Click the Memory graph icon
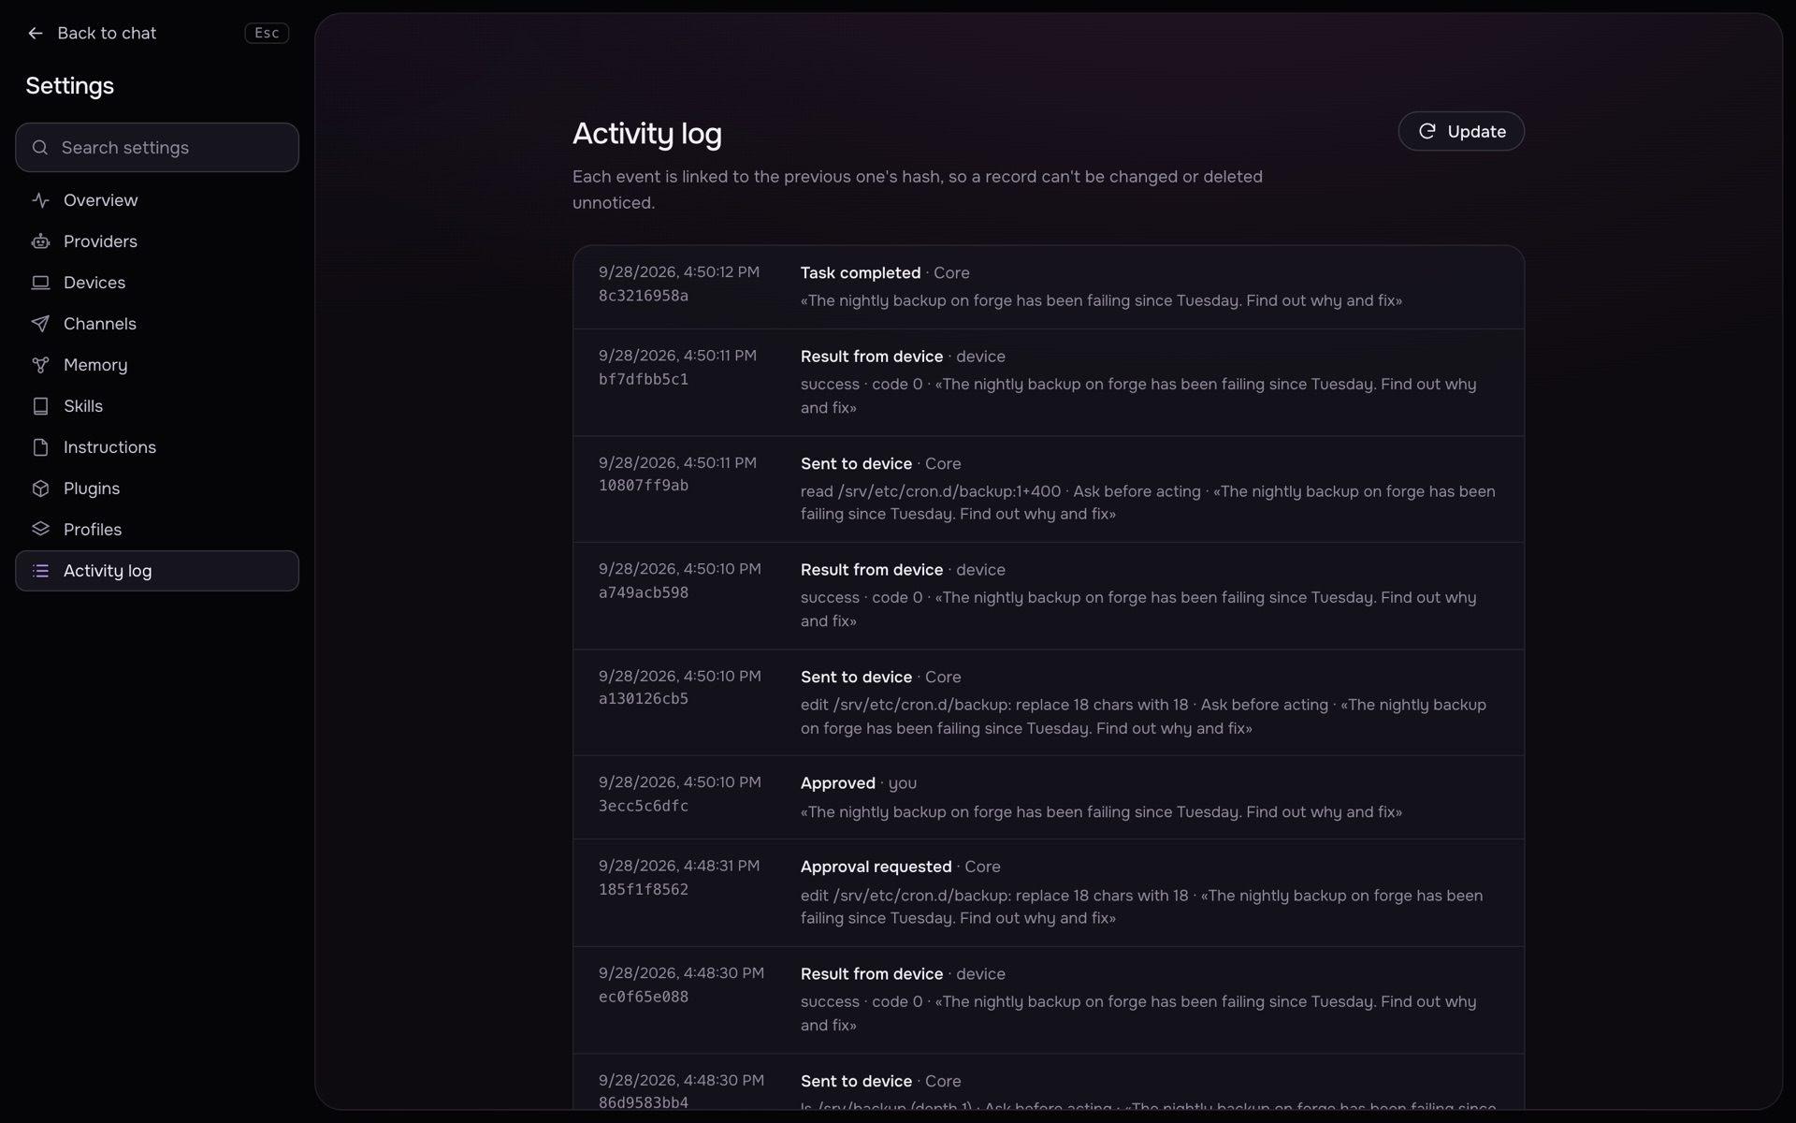This screenshot has height=1123, width=1796. pyautogui.click(x=40, y=365)
